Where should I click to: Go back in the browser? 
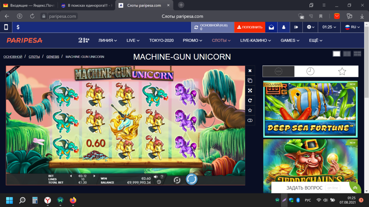click(7, 16)
